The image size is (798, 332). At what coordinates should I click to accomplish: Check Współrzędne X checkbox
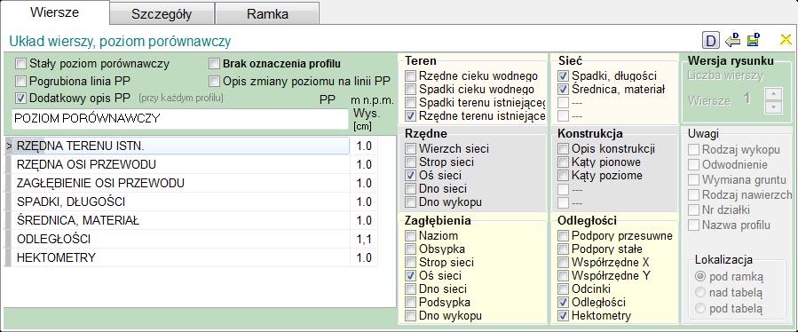pos(563,262)
